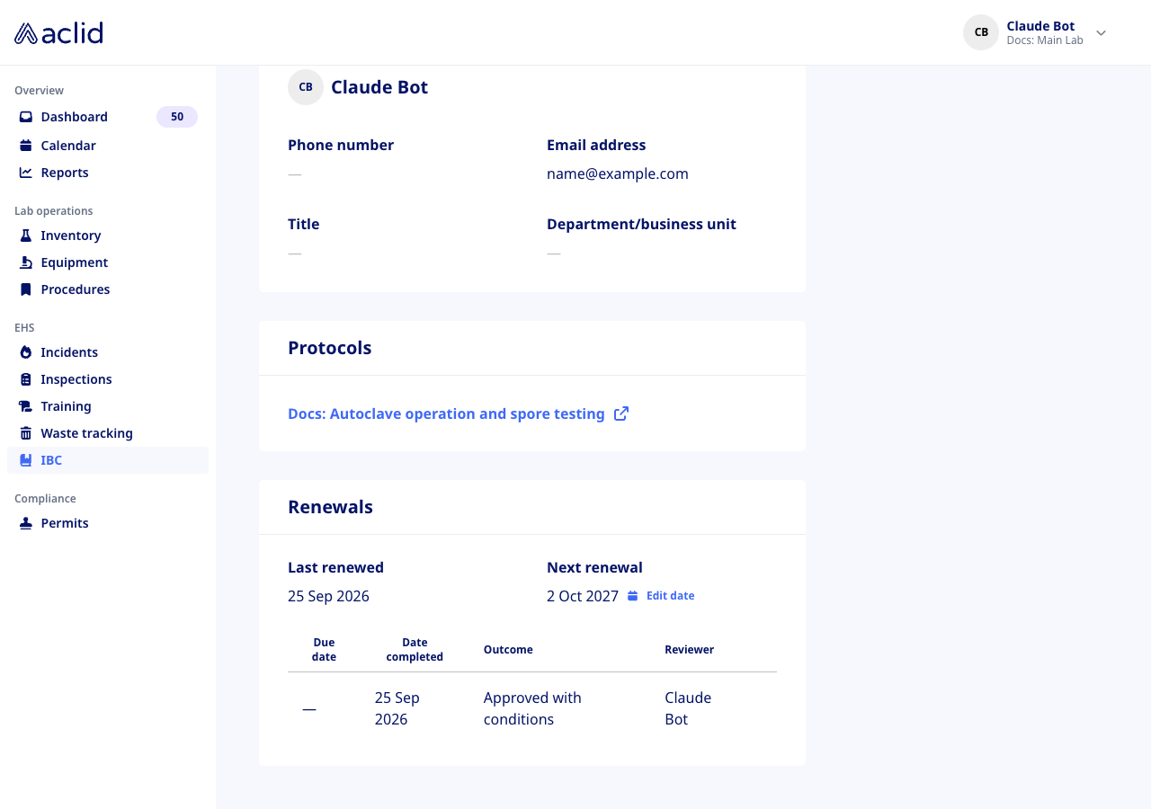Open the Permits page

[x=108, y=523]
